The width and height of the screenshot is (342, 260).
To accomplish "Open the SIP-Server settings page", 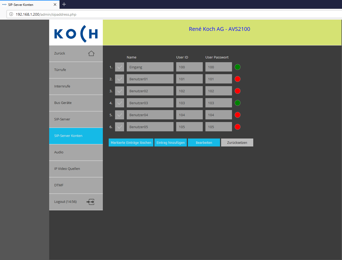I will click(x=76, y=119).
